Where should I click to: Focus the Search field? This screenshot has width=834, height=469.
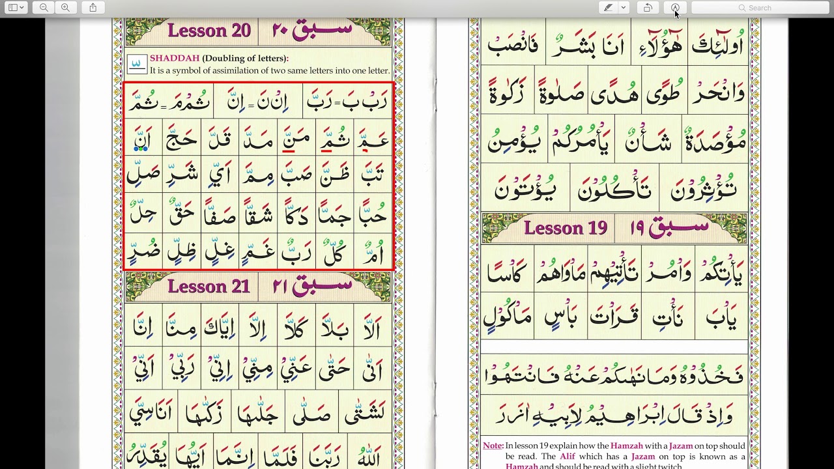pyautogui.click(x=759, y=8)
